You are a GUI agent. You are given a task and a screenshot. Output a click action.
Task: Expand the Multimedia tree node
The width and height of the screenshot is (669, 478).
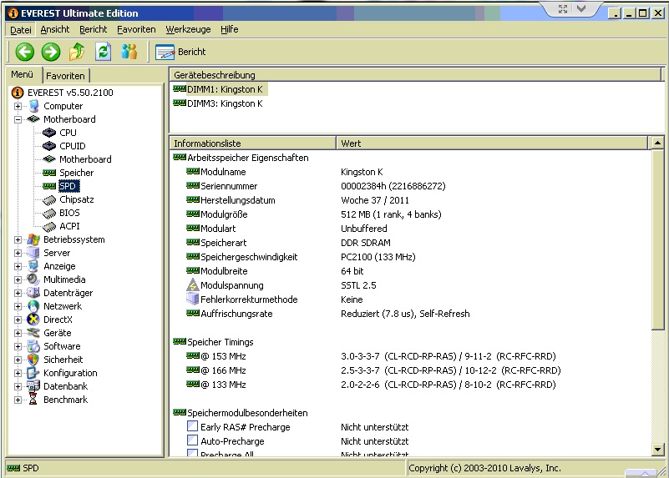pos(18,279)
